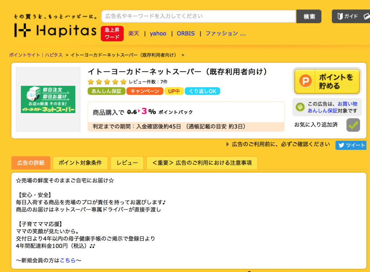The height and width of the screenshot is (272, 370).
Task: Switch to the レビュー tab
Action: coord(127,163)
